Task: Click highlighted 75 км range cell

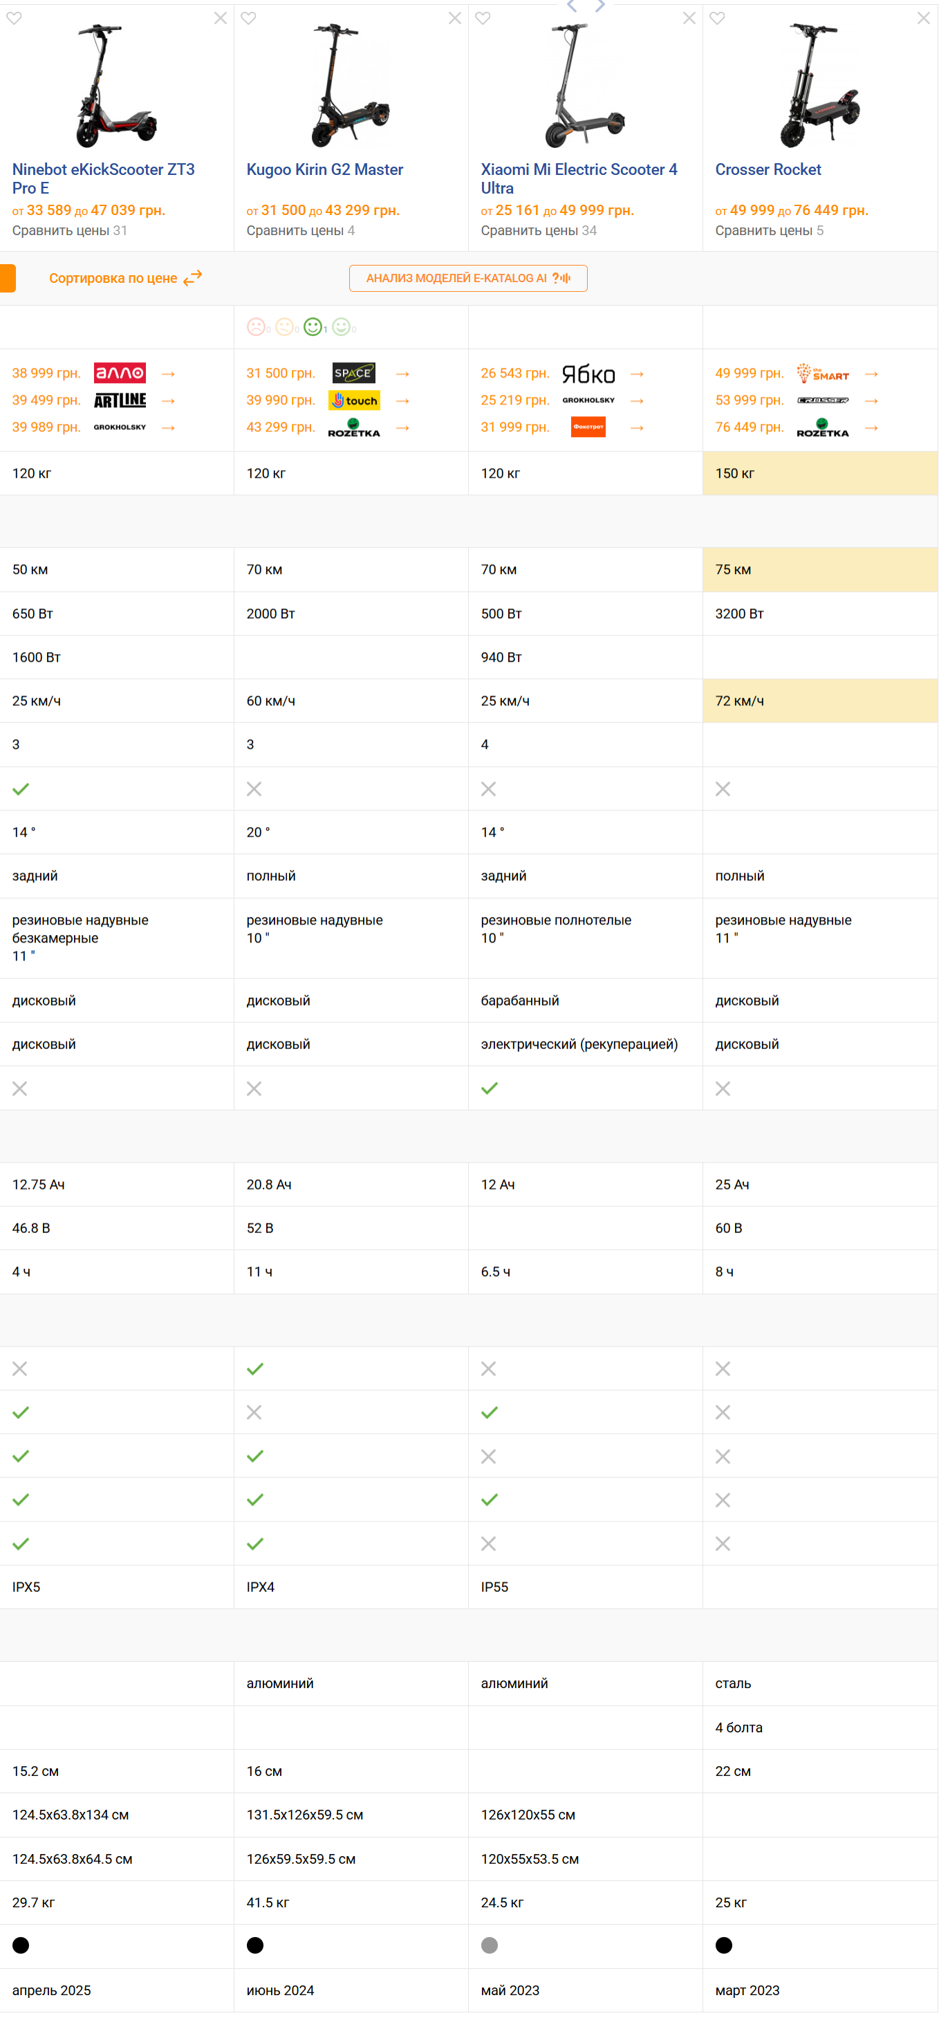Action: tap(820, 569)
